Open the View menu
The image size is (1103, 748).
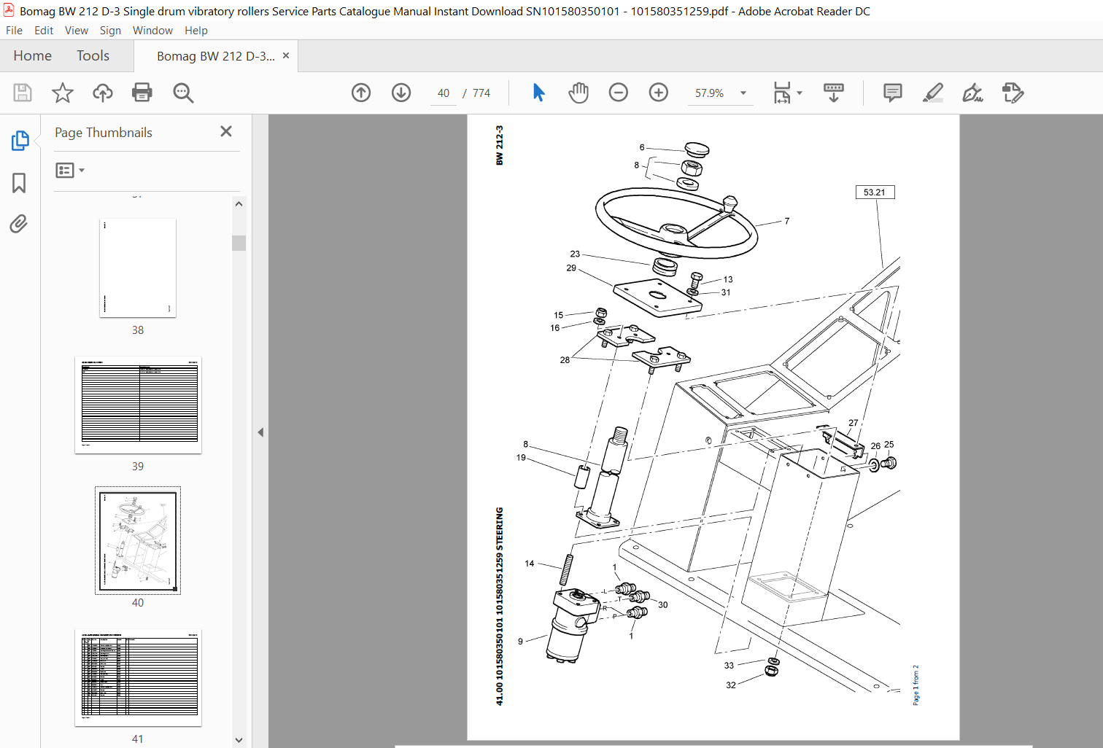tap(77, 31)
